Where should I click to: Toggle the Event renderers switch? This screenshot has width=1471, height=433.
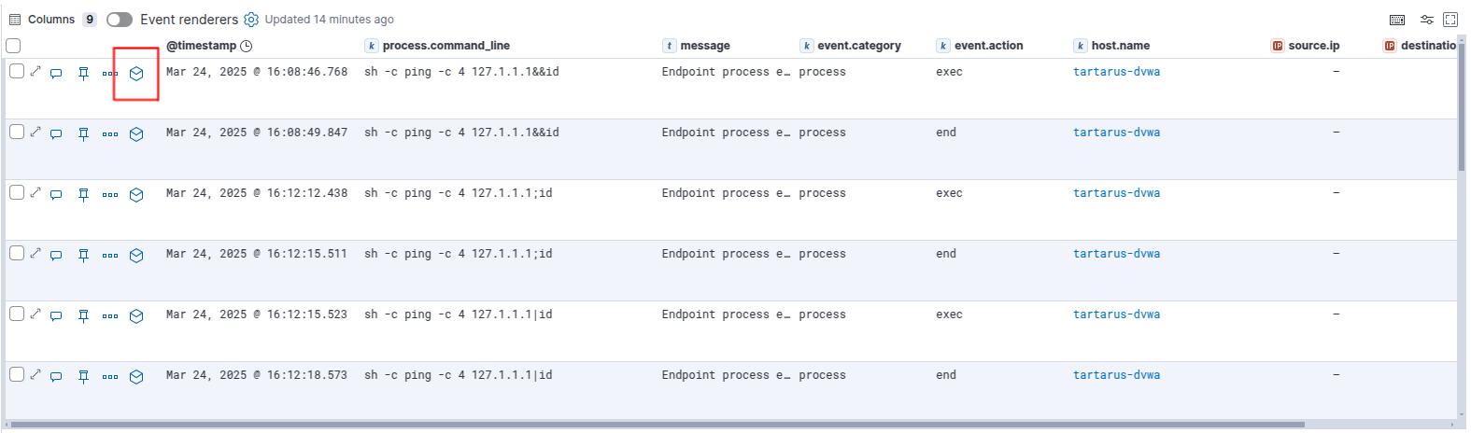pyautogui.click(x=120, y=20)
